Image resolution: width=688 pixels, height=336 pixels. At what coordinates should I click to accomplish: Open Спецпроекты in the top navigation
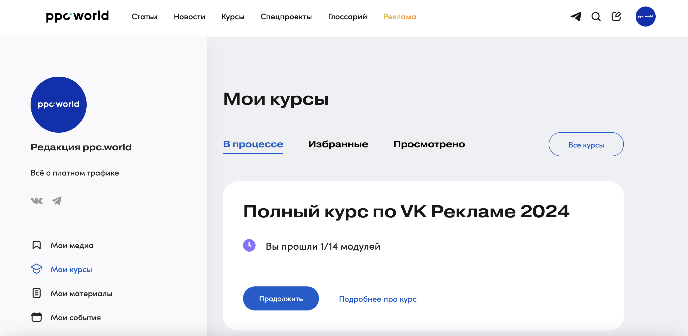click(x=286, y=17)
